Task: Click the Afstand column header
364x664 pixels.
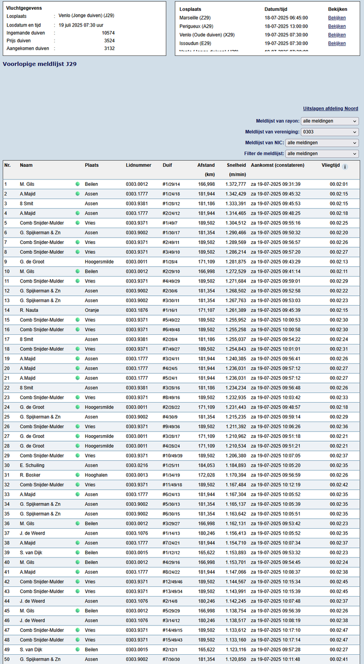Action: click(206, 165)
